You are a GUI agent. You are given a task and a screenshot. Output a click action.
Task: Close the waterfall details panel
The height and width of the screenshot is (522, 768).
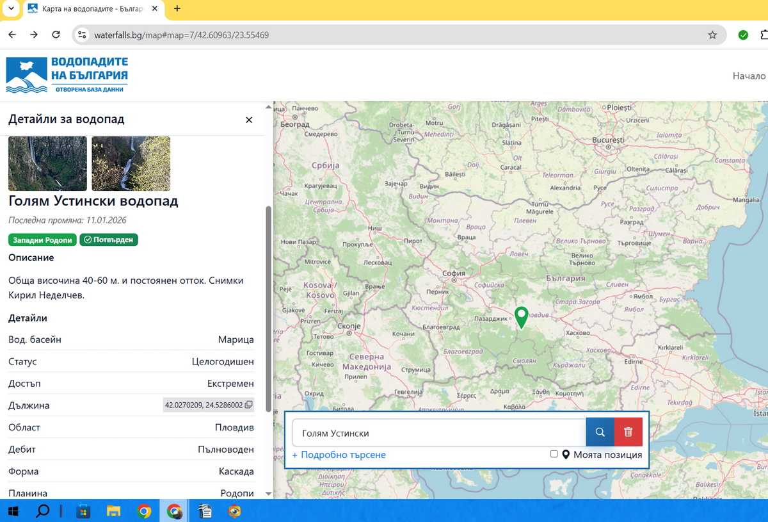tap(249, 120)
